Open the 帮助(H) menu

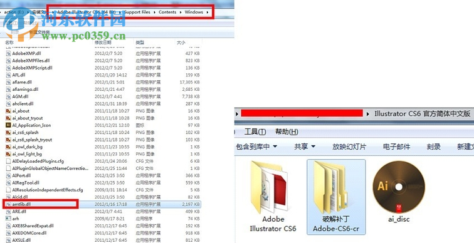(x=287, y=132)
